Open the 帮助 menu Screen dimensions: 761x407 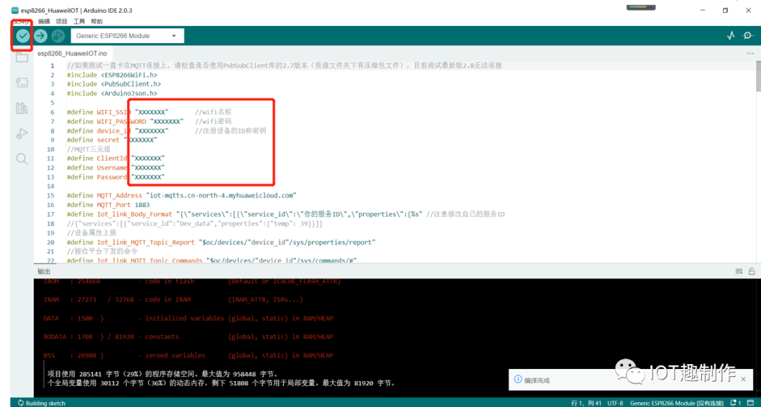(97, 21)
